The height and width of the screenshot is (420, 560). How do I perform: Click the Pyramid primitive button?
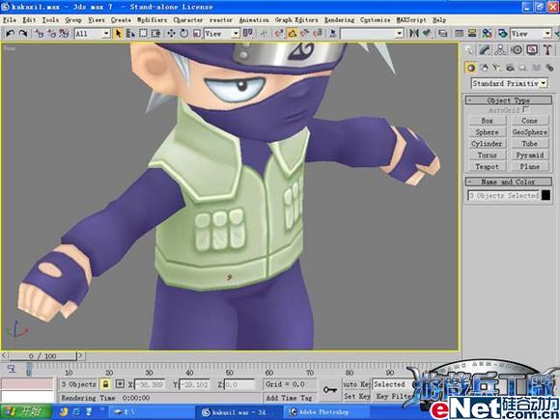[x=530, y=155]
